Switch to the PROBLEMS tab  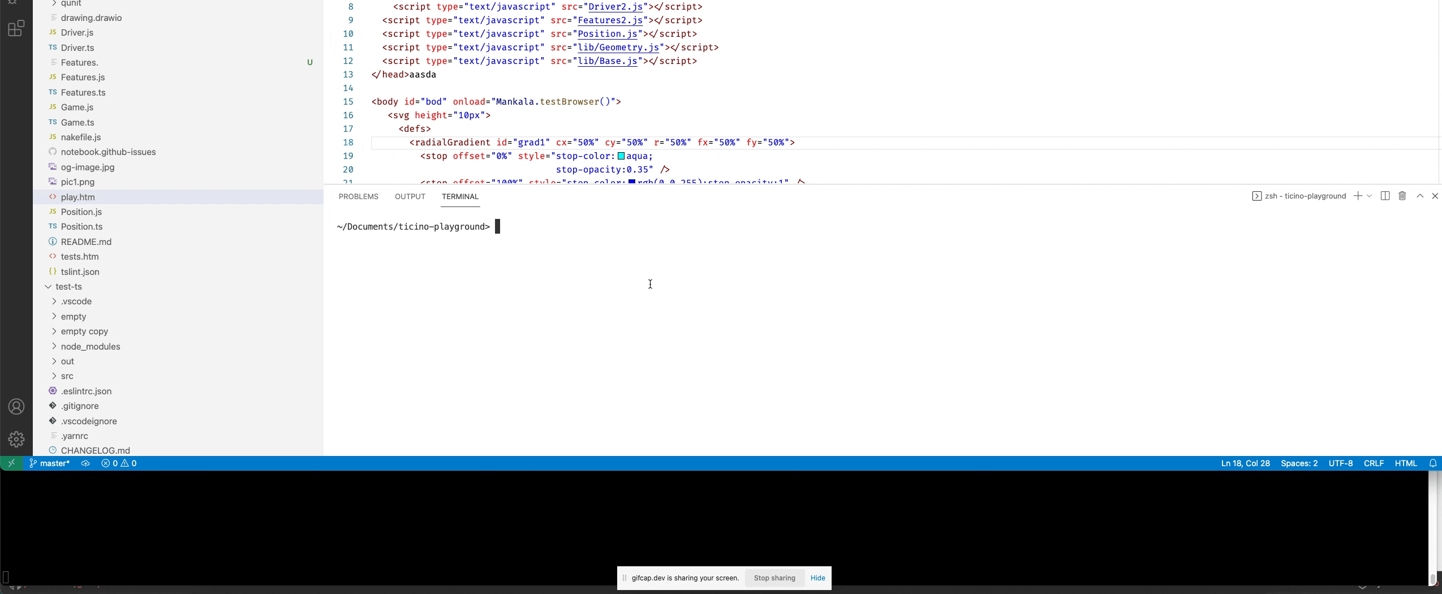click(358, 196)
